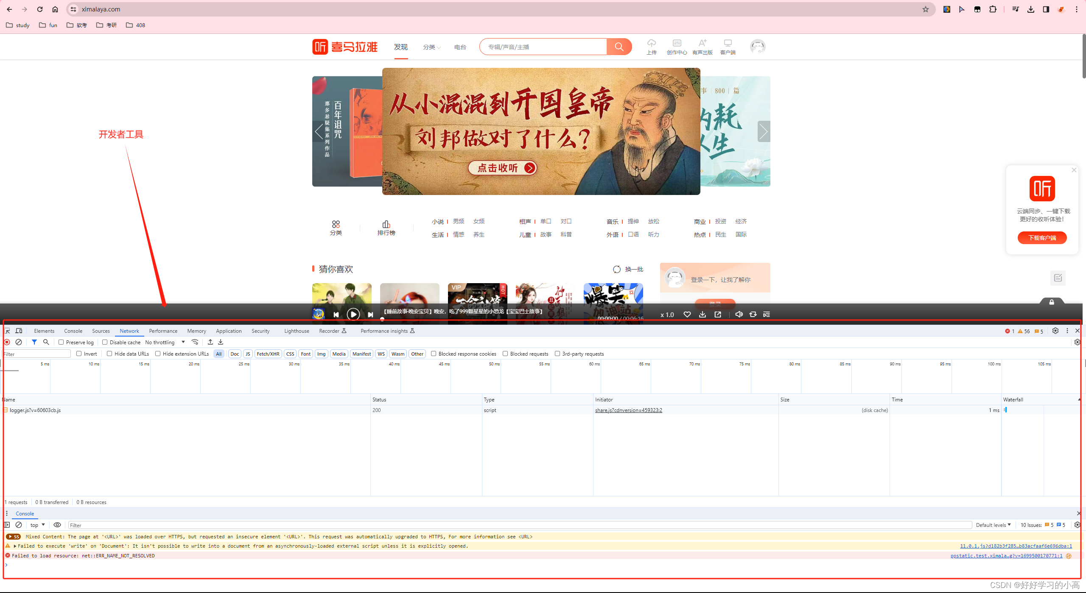
Task: Open the DevTools settings gear icon
Action: click(1055, 331)
